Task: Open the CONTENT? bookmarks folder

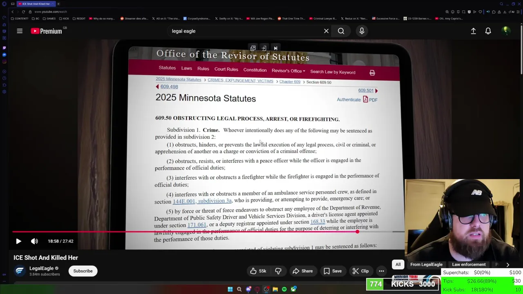Action: 20,18
